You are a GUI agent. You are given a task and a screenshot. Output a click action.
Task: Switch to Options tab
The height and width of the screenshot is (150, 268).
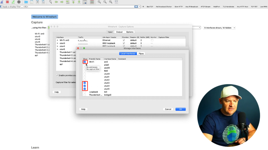(x=130, y=32)
